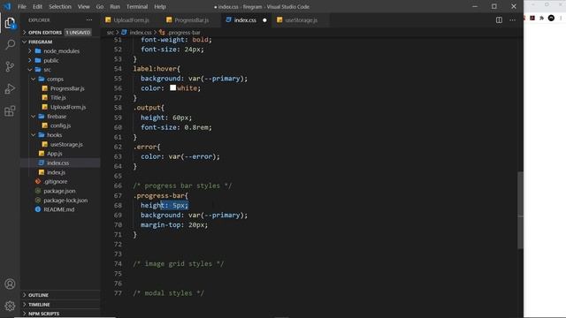The width and height of the screenshot is (566, 318).
Task: Expand the Outline section
Action: coord(25,295)
